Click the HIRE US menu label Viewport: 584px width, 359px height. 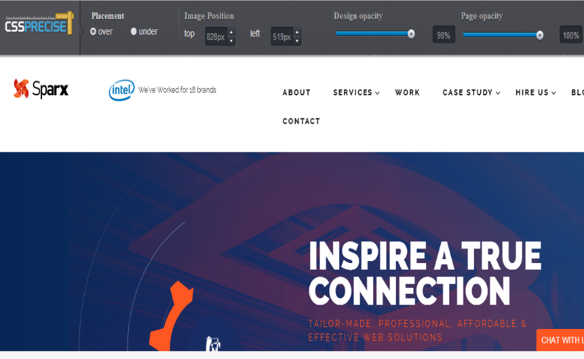tap(532, 93)
